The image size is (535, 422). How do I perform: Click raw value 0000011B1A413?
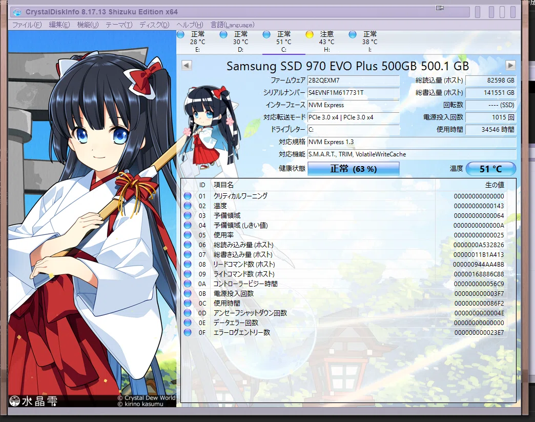point(479,254)
